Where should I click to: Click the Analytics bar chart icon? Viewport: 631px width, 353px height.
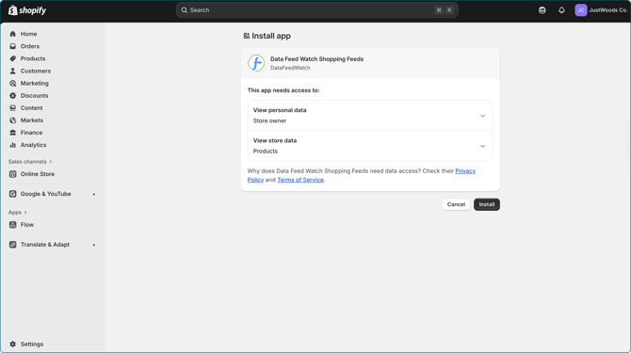pyautogui.click(x=13, y=145)
